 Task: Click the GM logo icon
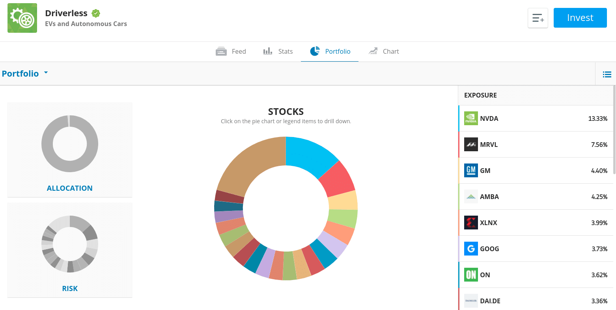coord(471,171)
